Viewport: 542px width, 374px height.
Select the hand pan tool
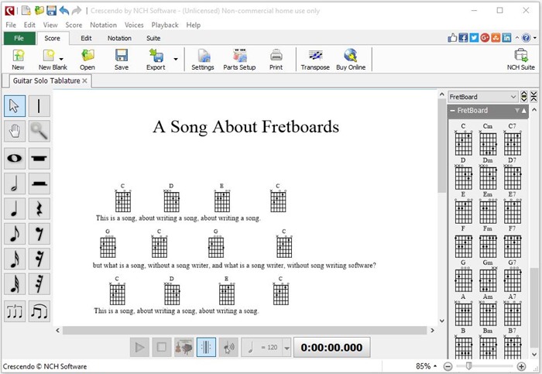click(15, 131)
